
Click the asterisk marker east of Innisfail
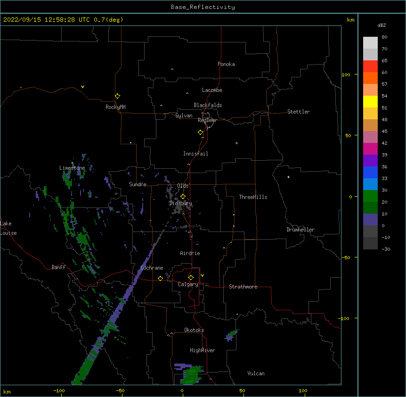tap(236, 143)
